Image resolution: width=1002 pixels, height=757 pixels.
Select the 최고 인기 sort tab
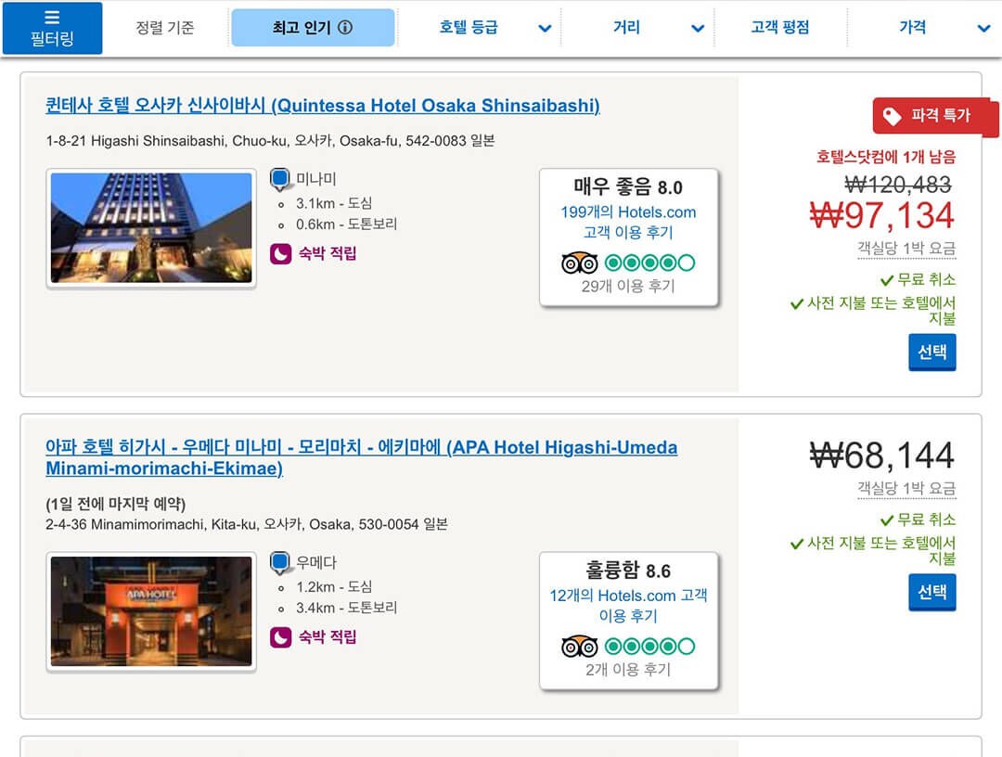click(x=313, y=28)
